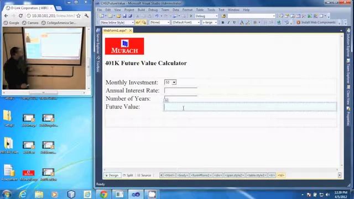Open the Default Font dropdown

186,22
